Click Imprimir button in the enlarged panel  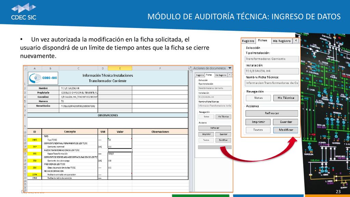pyautogui.click(x=258, y=122)
